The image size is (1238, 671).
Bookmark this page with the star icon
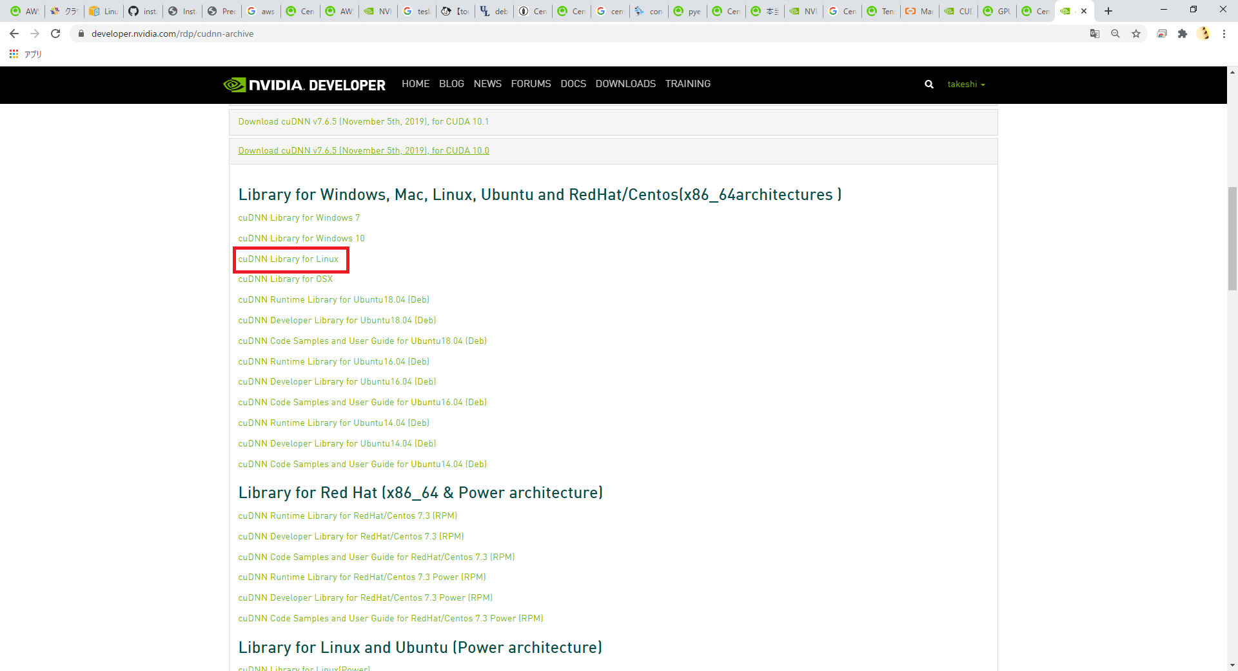pos(1136,34)
